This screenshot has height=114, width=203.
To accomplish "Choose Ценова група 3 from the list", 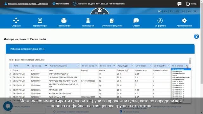I will click(x=181, y=90).
